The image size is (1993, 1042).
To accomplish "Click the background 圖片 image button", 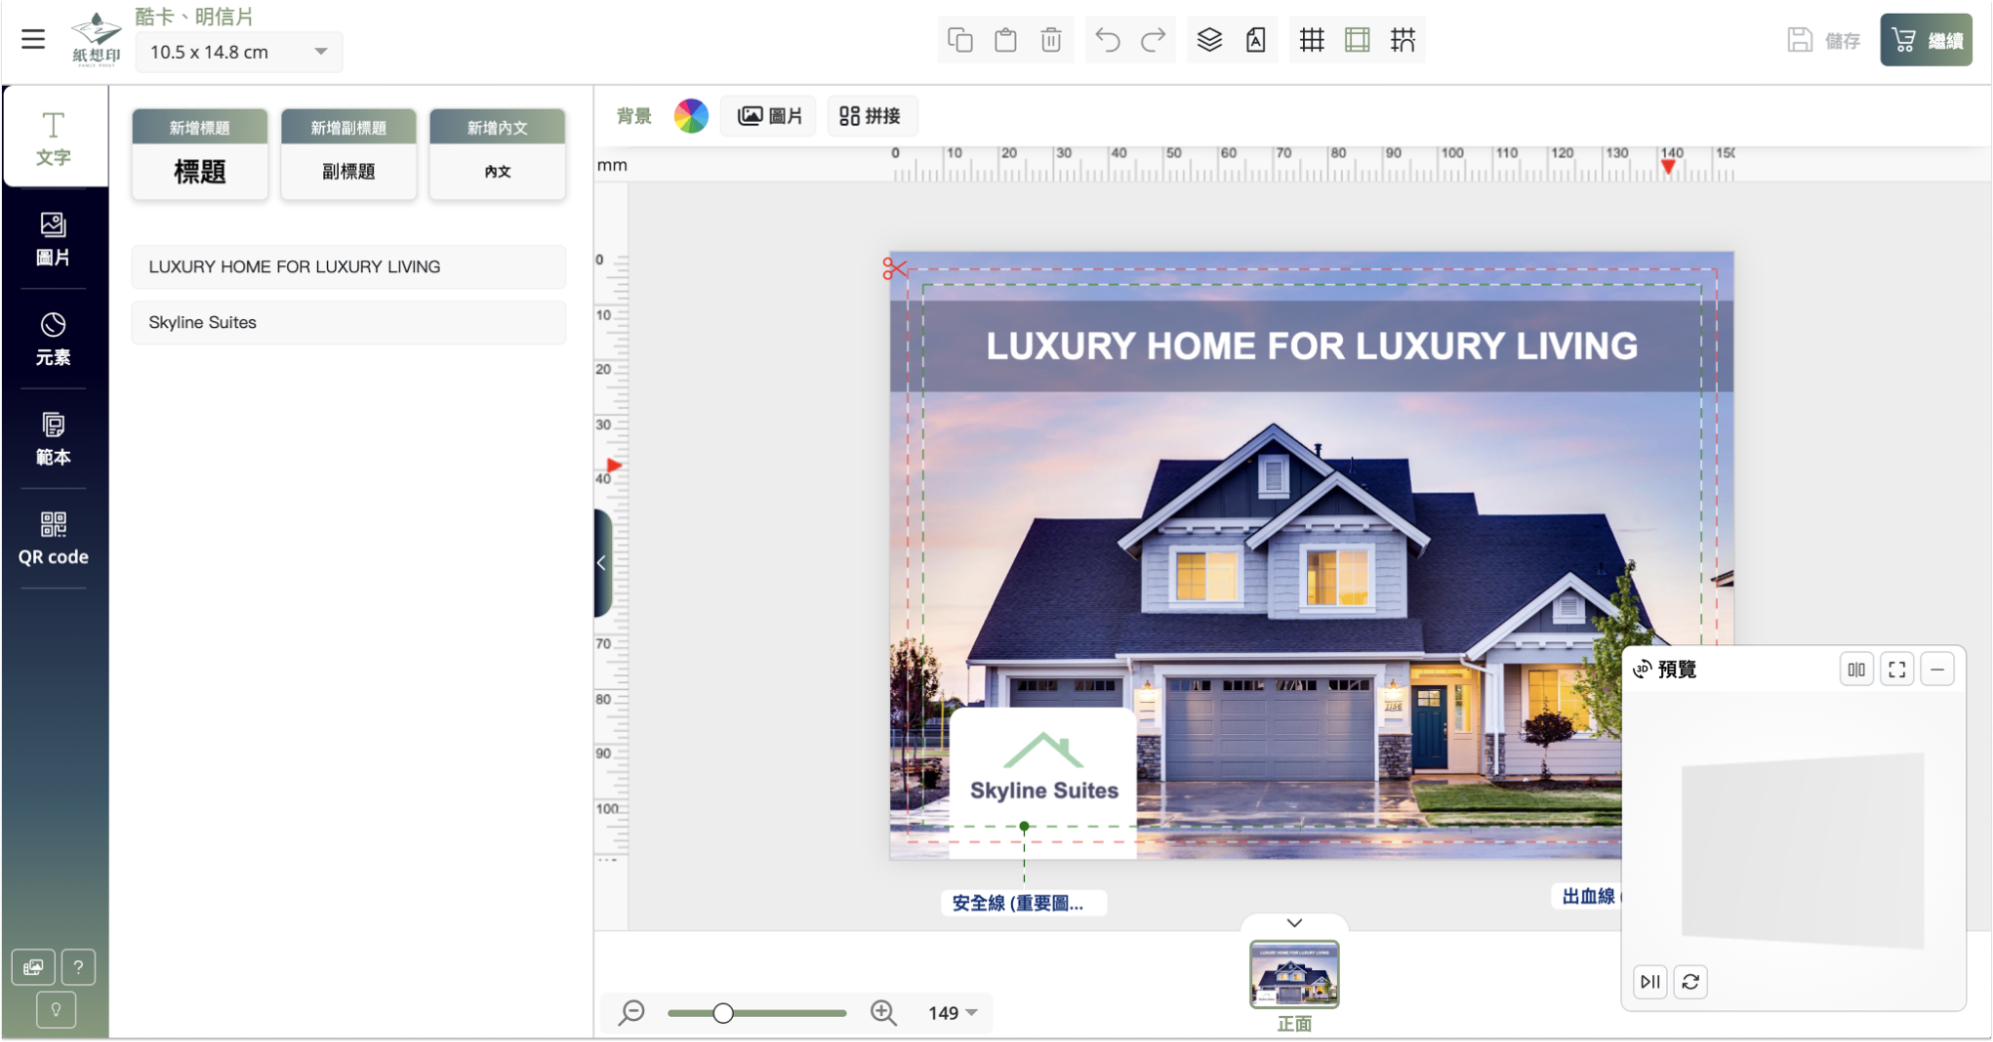I will [x=770, y=116].
